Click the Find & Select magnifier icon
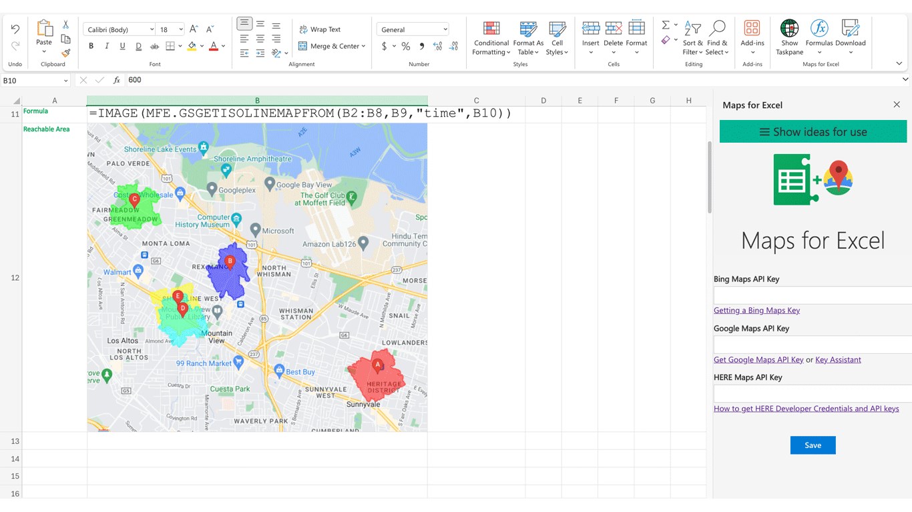Image resolution: width=912 pixels, height=512 pixels. [x=717, y=29]
